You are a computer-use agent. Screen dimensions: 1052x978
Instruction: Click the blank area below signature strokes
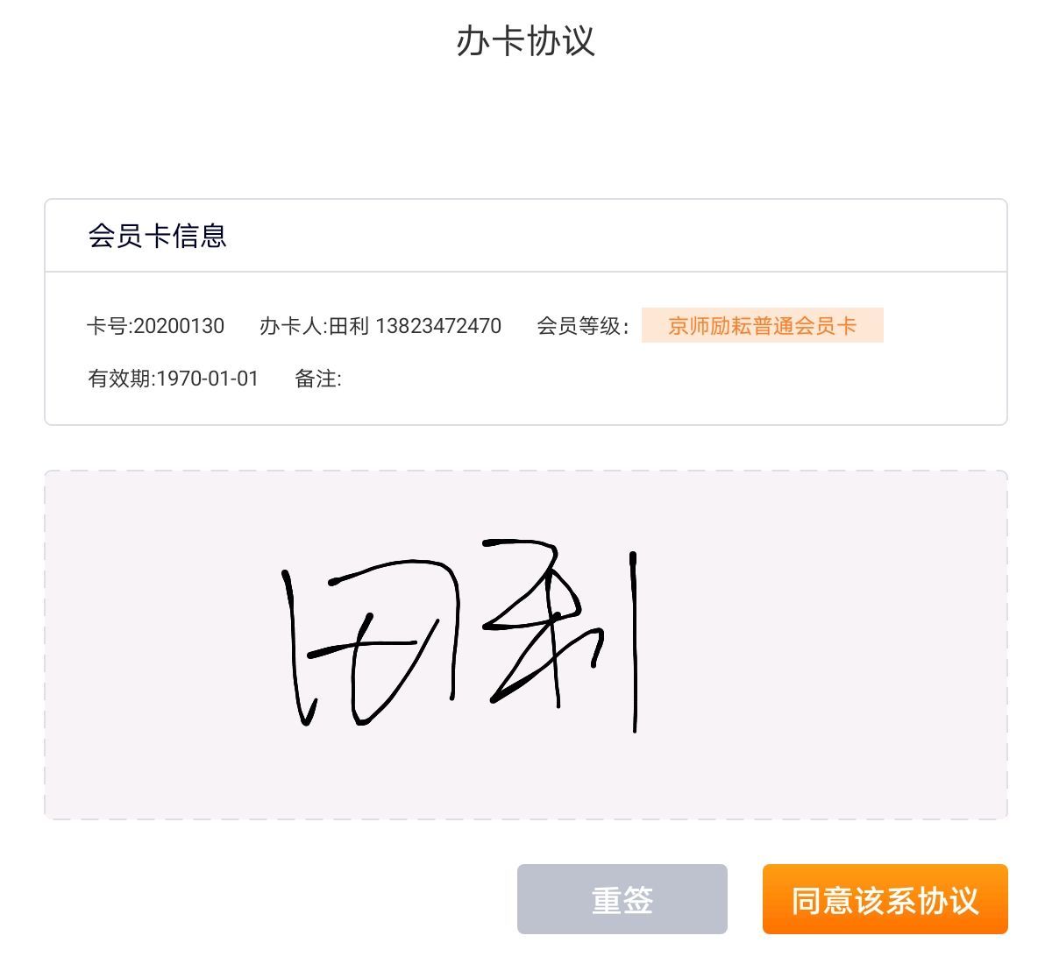[526, 776]
